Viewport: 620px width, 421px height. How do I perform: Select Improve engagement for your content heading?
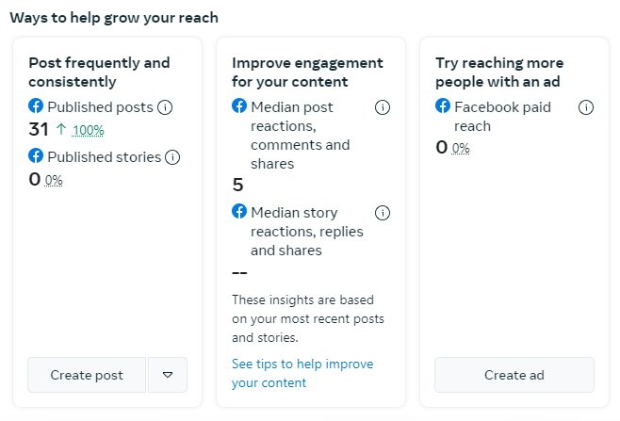307,73
